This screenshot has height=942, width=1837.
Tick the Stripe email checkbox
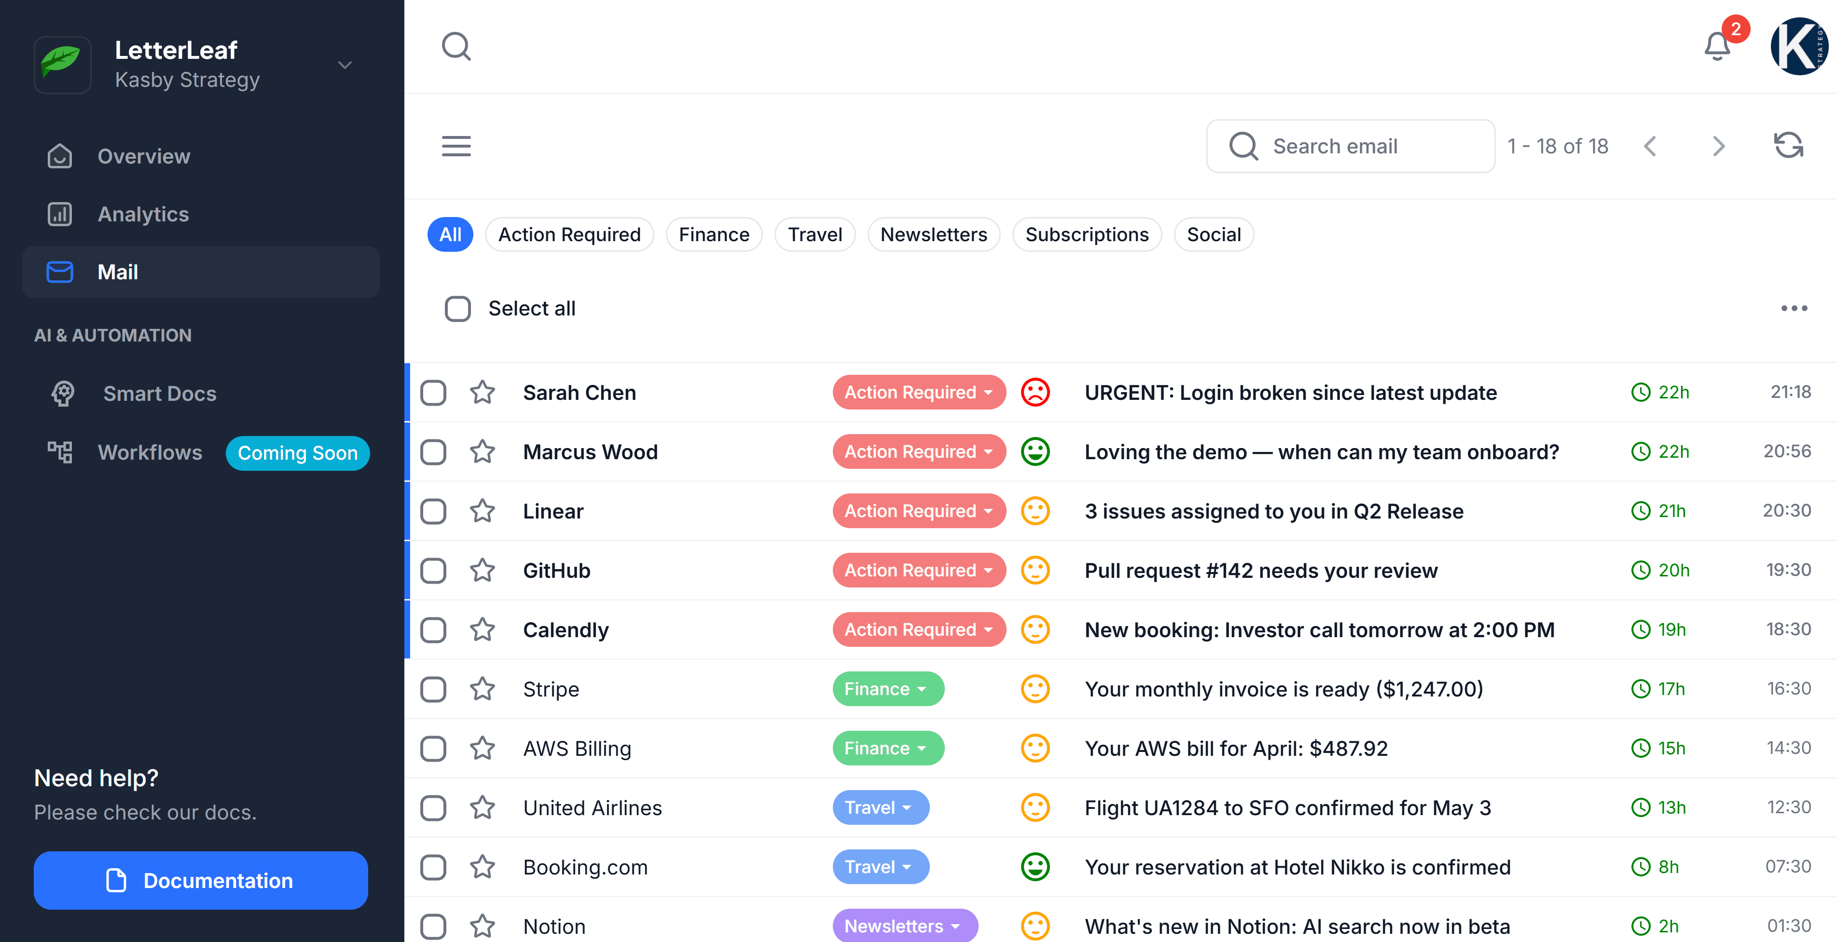click(x=433, y=689)
